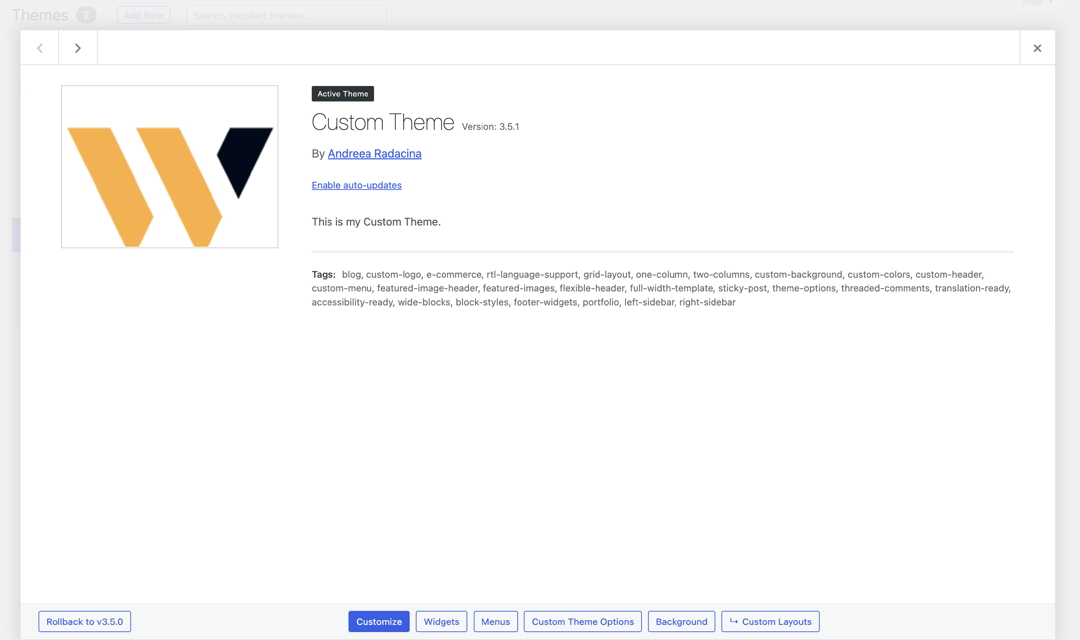Screen dimensions: 1080x640
Task: Open the Background settings
Action: click(x=681, y=621)
